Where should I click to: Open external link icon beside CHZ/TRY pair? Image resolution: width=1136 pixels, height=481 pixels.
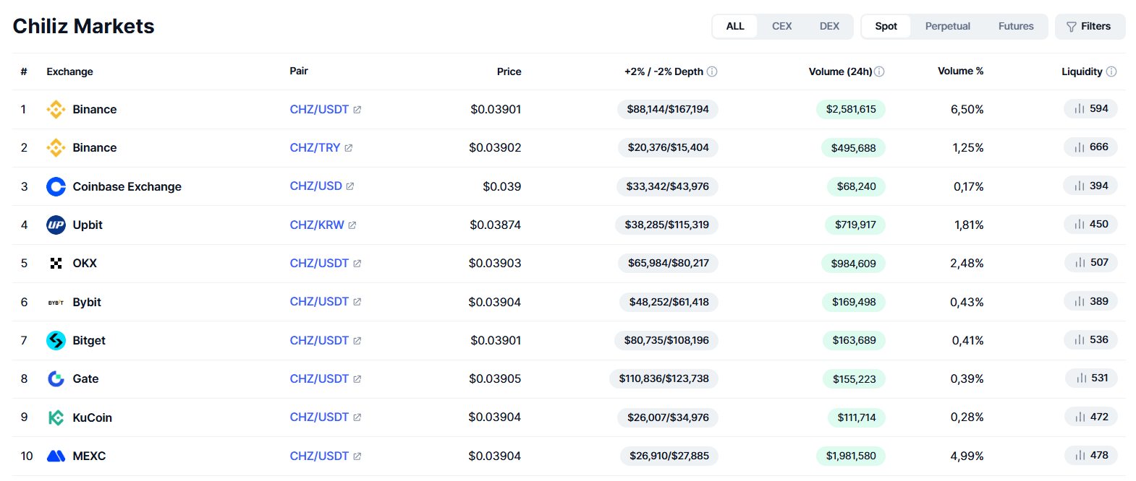coord(349,148)
